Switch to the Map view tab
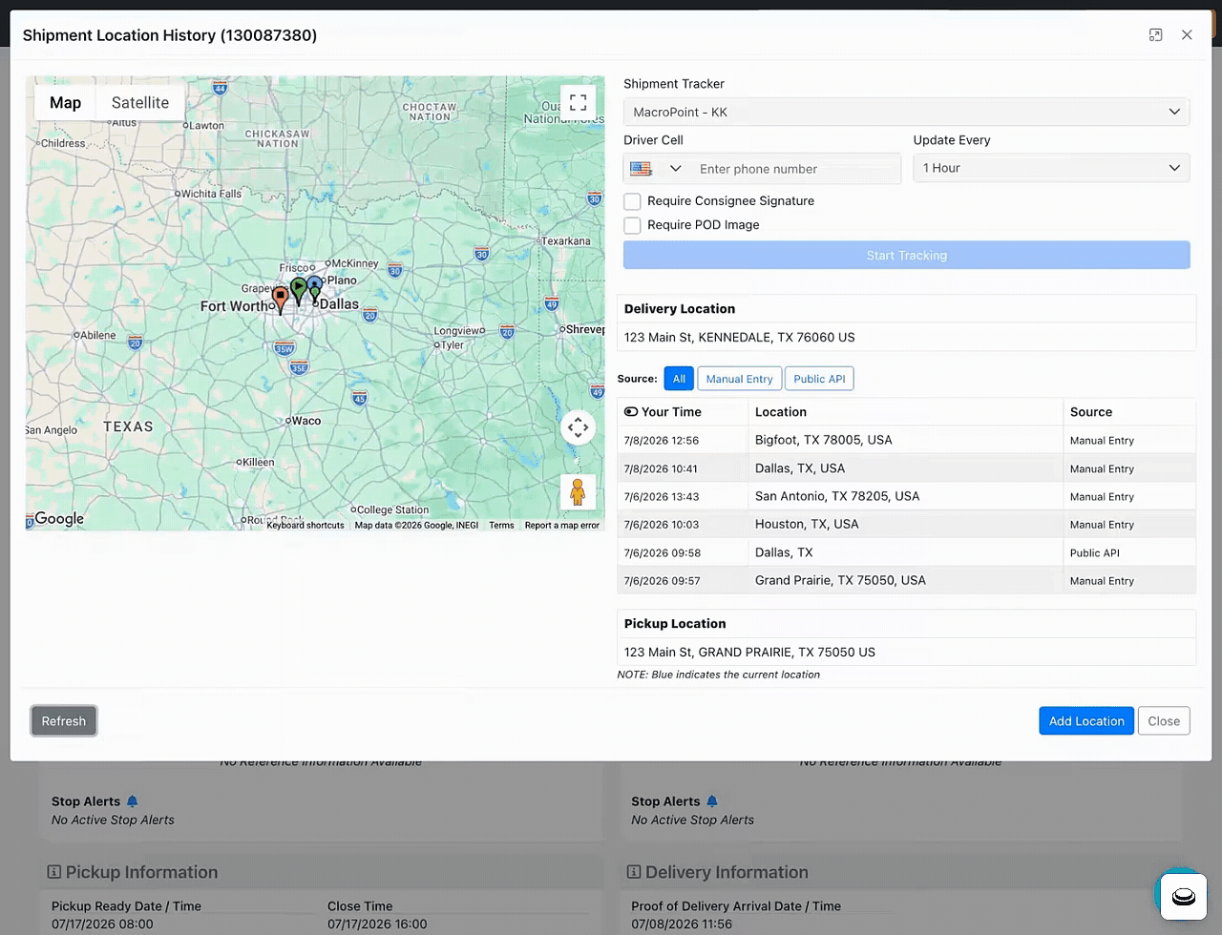This screenshot has height=935, width=1222. click(65, 103)
